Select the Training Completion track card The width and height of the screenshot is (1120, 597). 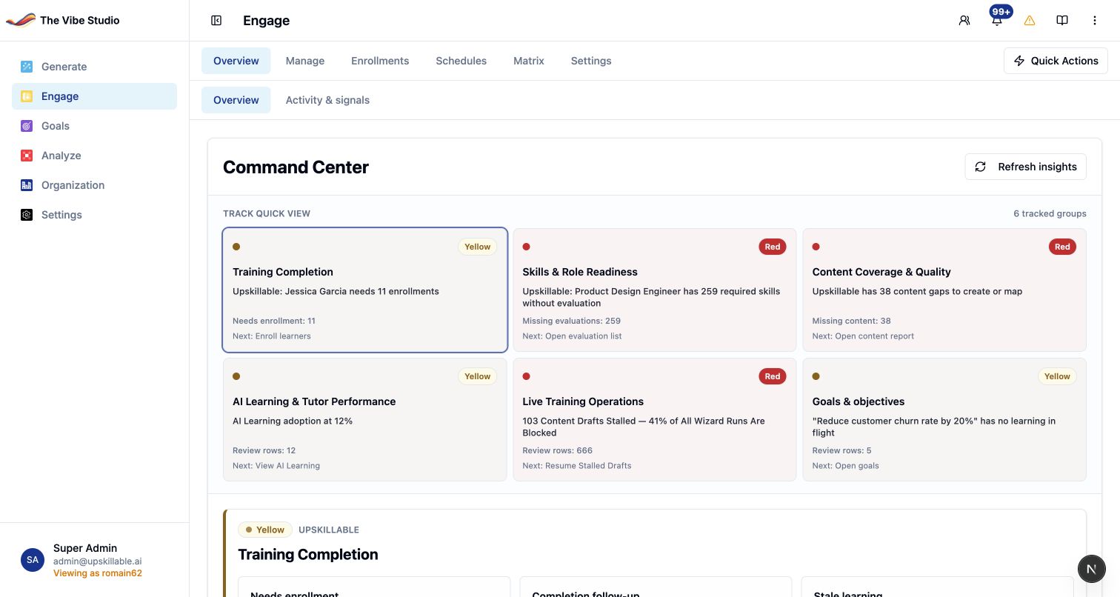tap(365, 290)
